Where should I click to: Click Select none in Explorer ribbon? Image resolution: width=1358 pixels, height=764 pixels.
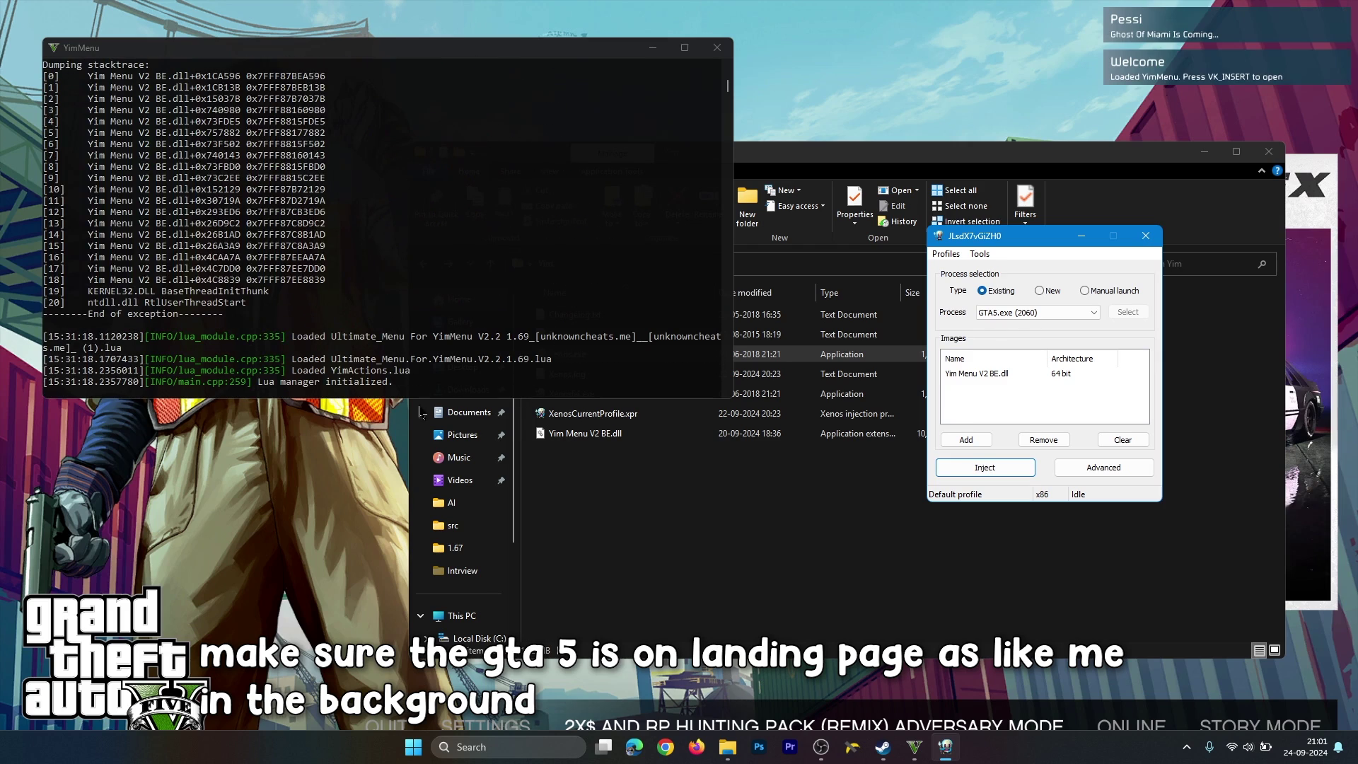point(959,206)
